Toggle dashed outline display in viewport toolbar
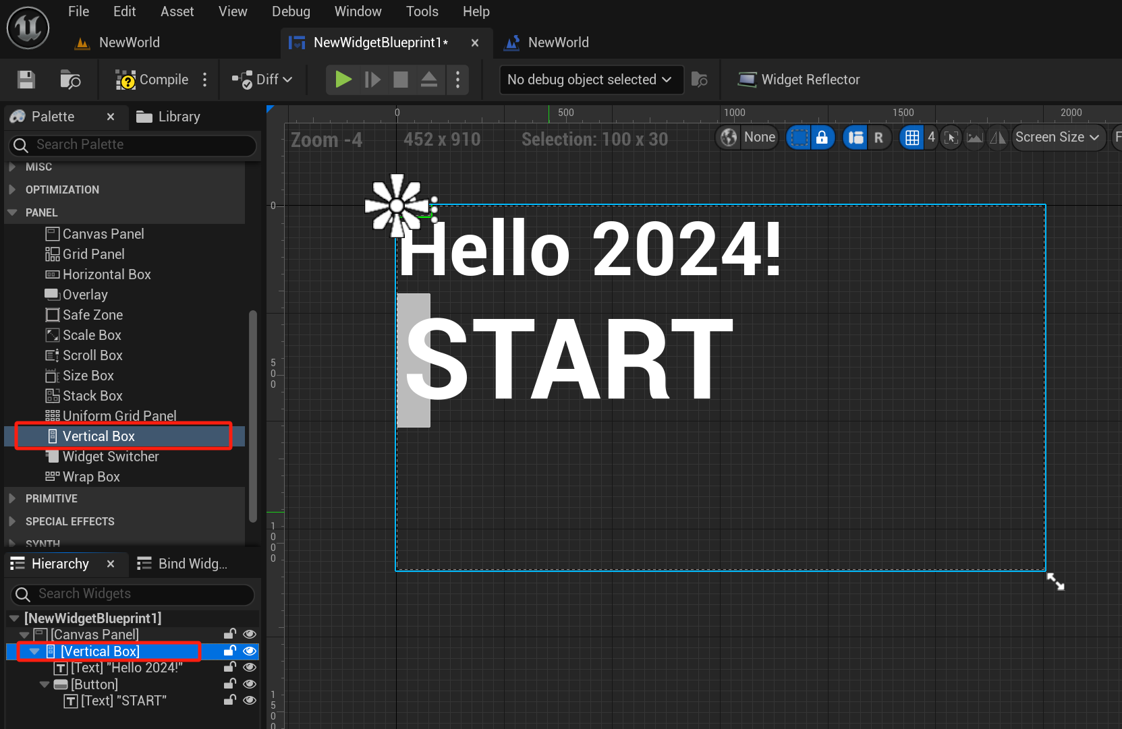The image size is (1122, 729). [x=799, y=138]
